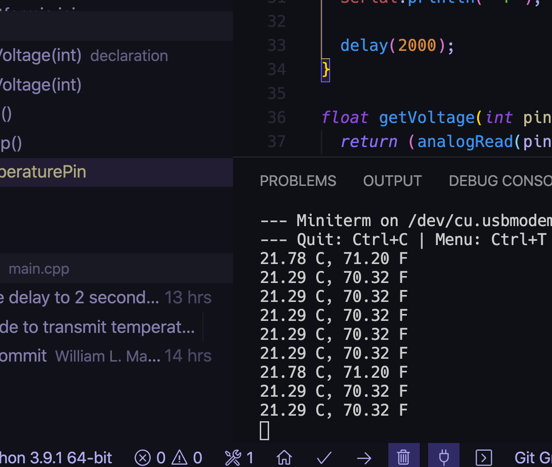Image resolution: width=552 pixels, height=467 pixels.
Task: Switch to the PROBLEMS tab
Action: [x=298, y=181]
